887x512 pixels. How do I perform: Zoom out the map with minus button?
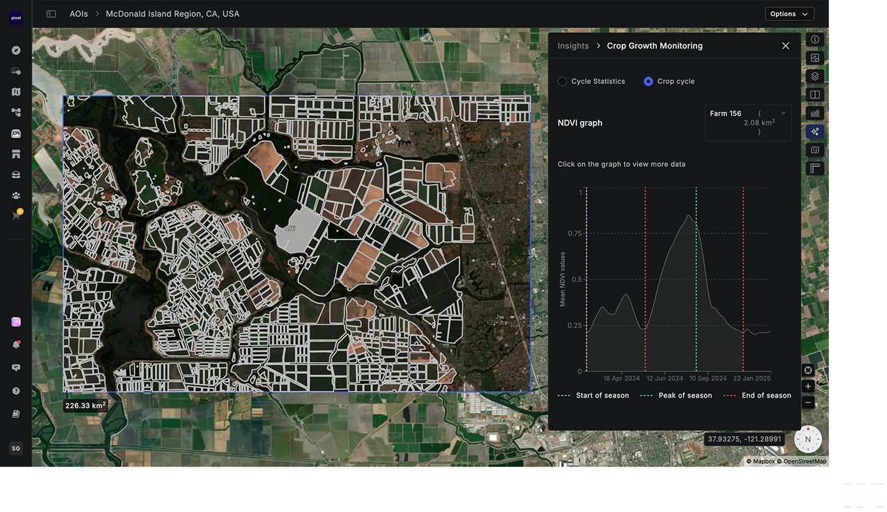(808, 403)
